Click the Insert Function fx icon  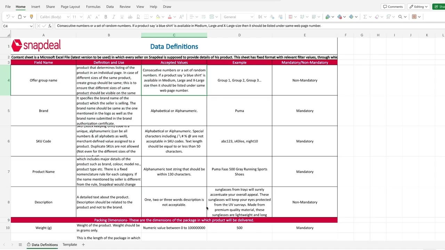tap(50, 26)
